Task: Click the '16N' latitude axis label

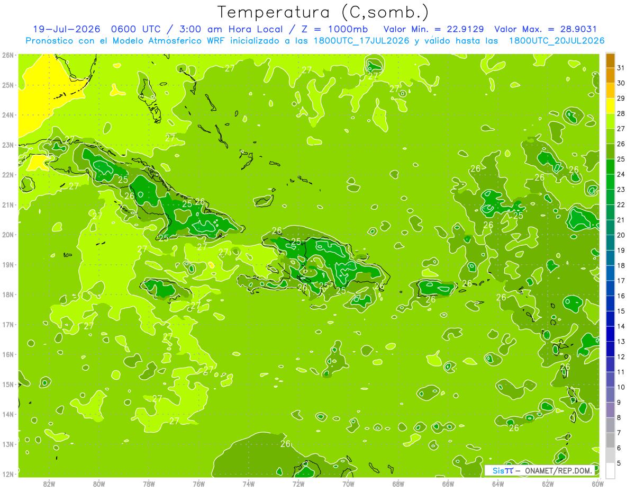Action: point(8,354)
